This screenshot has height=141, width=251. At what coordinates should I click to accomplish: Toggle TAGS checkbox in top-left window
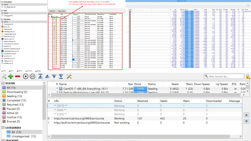2,11
